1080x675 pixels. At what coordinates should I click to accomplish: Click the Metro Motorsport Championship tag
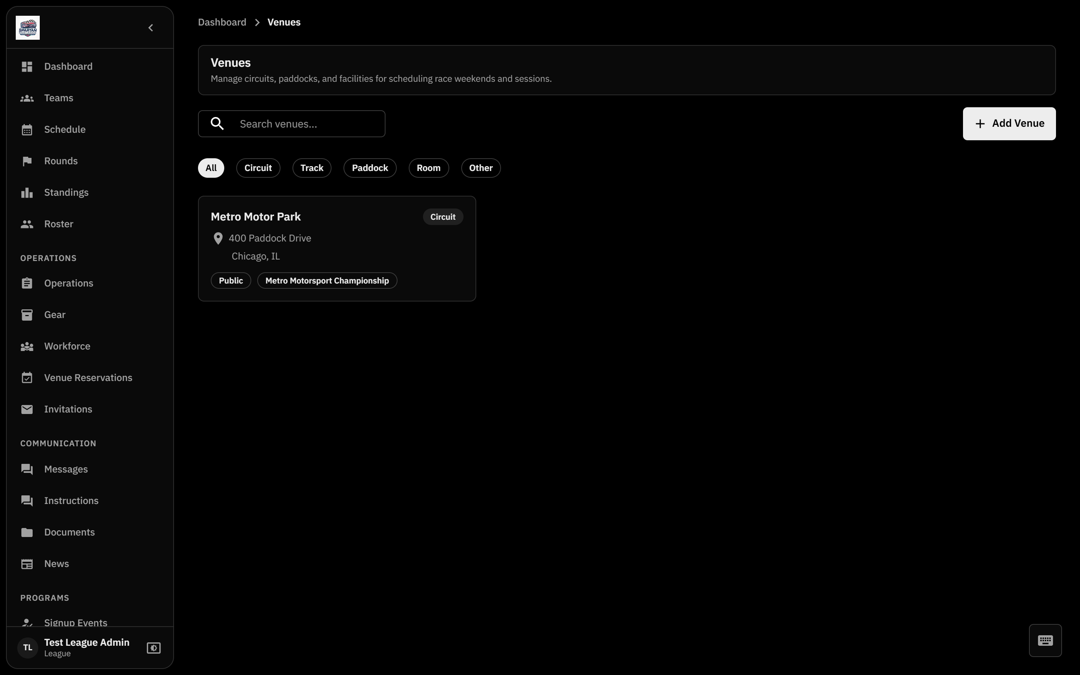point(327,281)
